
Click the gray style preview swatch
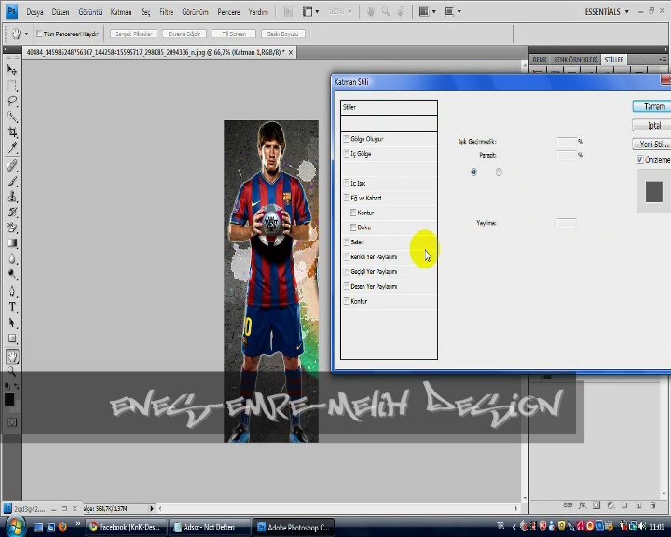(654, 191)
